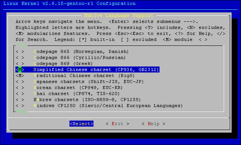
Task: Select Hebrew charsets (ISO-8859-8, CP1255) entry
Action: [87, 100]
